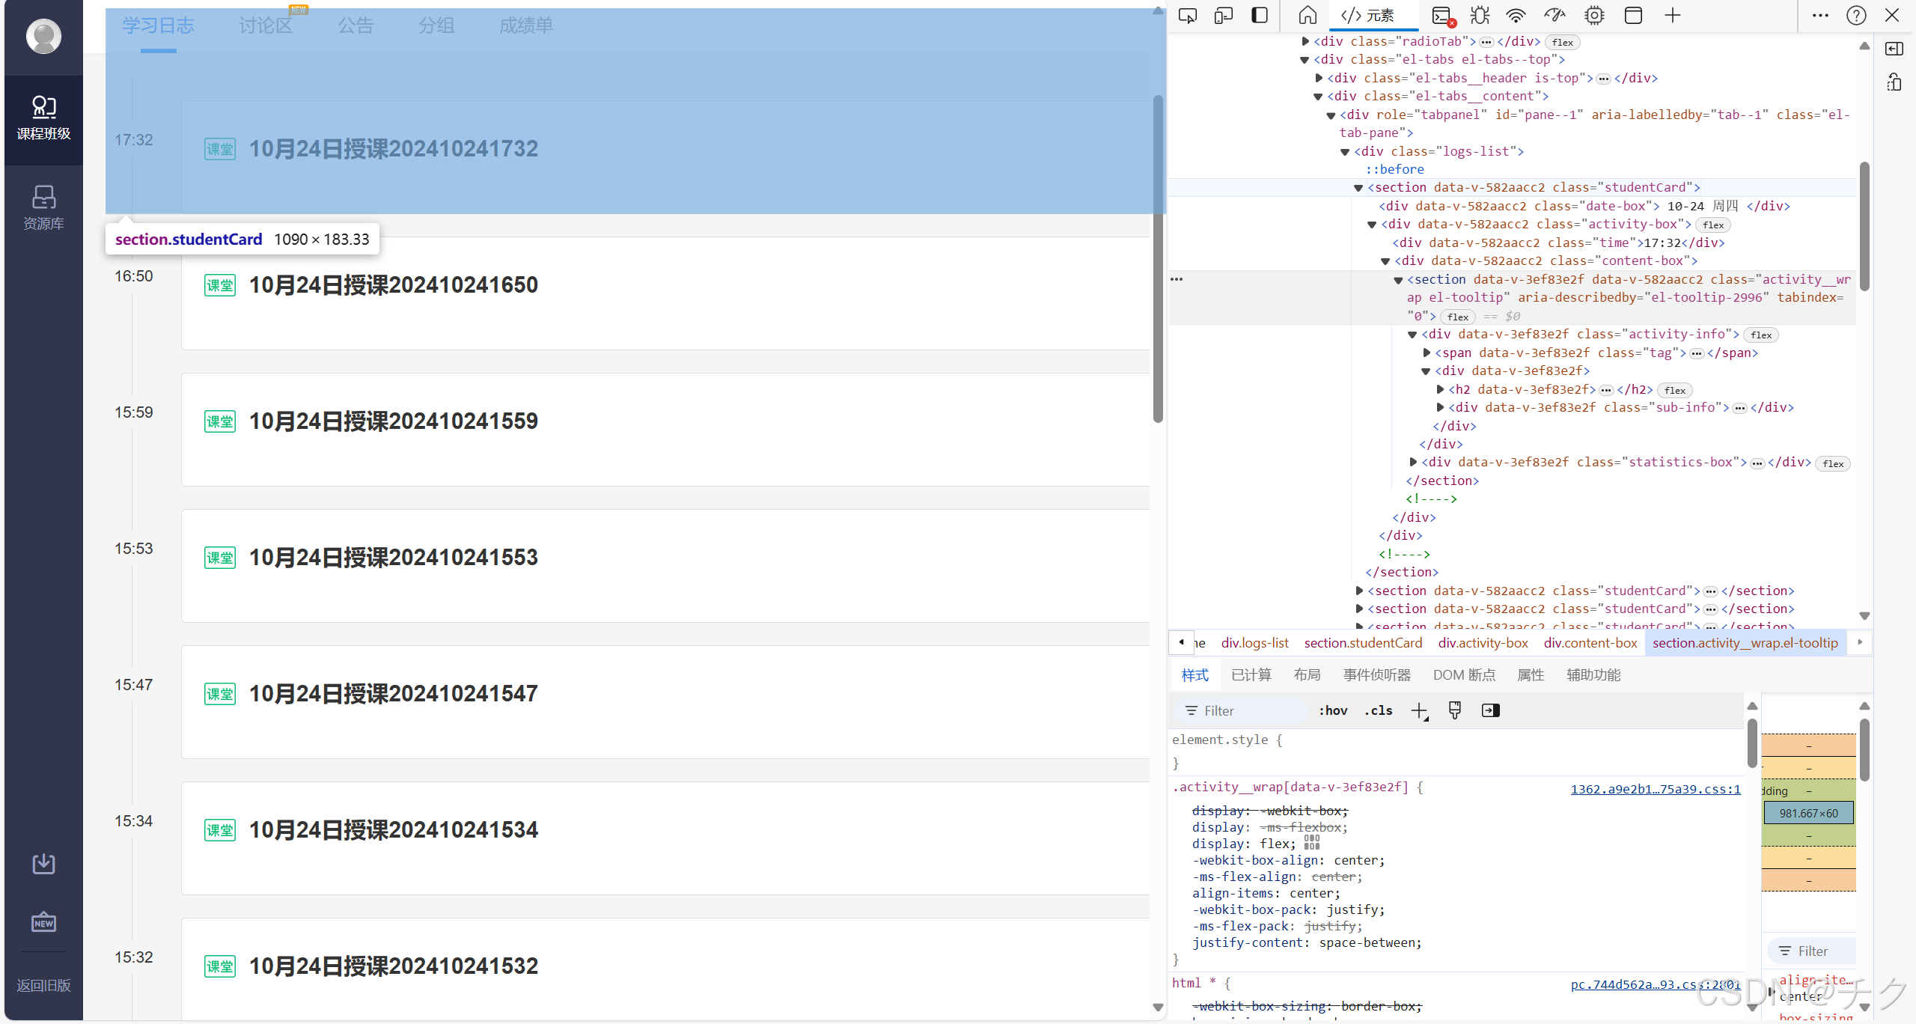Screen dimensions: 1916x1024
Task: Open the performance gauge icon
Action: (x=1555, y=16)
